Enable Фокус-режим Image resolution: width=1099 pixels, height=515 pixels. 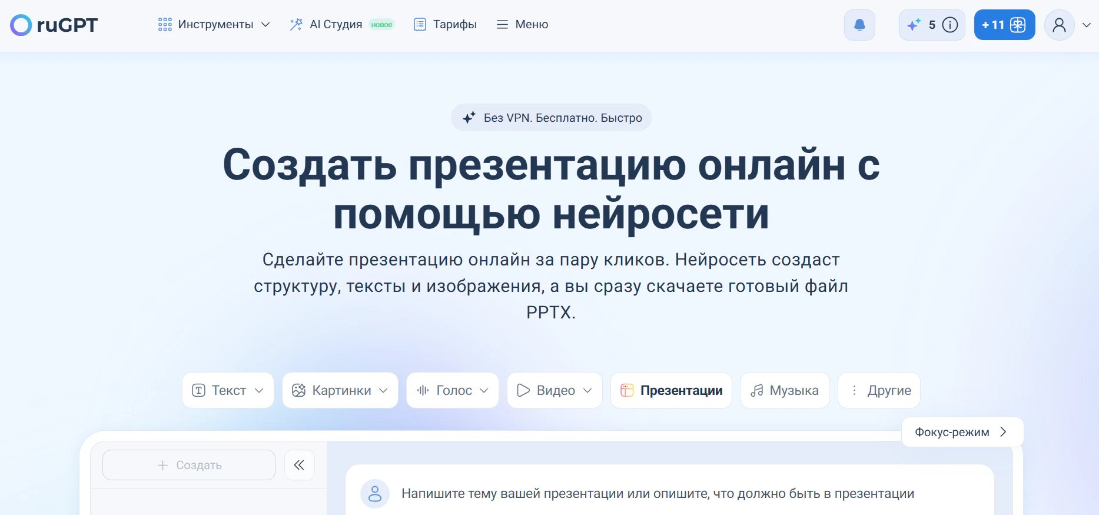point(962,432)
